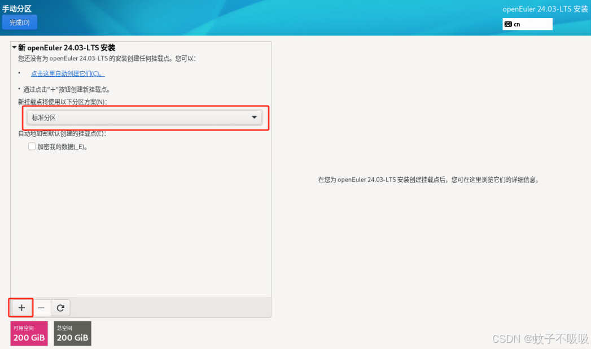
Task: Click the cn keyboard layout field
Action: 527,24
